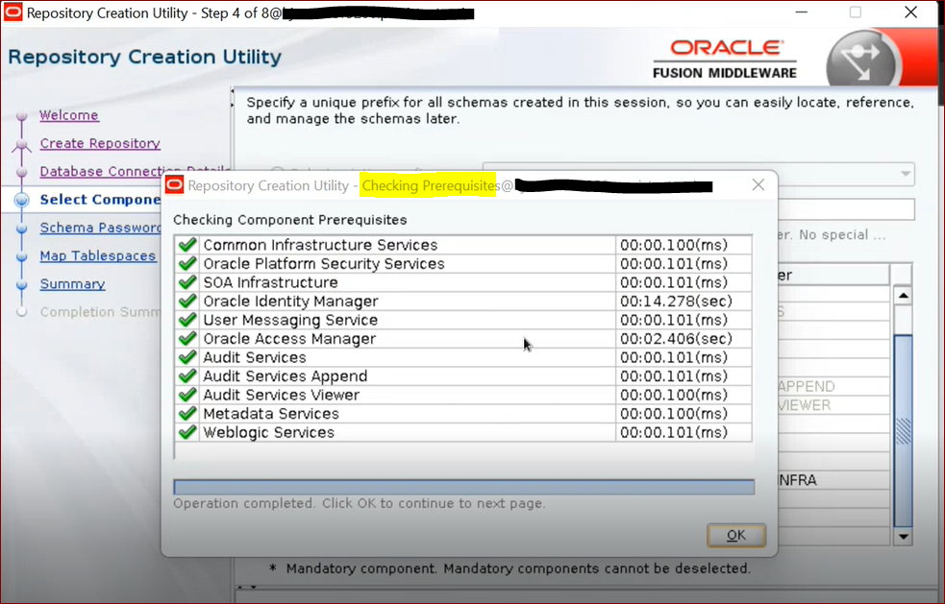Click green checkmark beside User Messaging Service

point(187,319)
